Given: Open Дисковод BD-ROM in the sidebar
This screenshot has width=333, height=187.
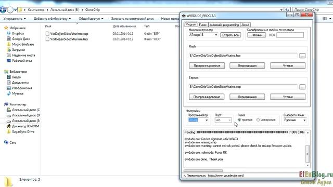Looking at the screenshot, I should tap(23, 126).
